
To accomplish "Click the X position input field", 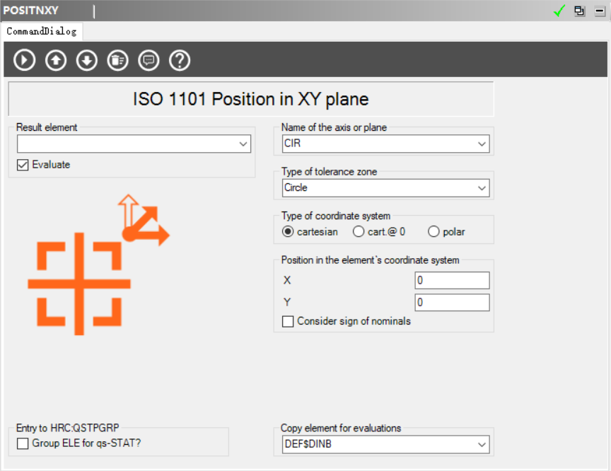I will [452, 281].
